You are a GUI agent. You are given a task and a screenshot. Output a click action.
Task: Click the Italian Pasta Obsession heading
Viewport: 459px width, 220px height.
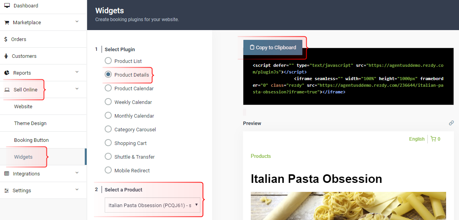pyautogui.click(x=316, y=179)
